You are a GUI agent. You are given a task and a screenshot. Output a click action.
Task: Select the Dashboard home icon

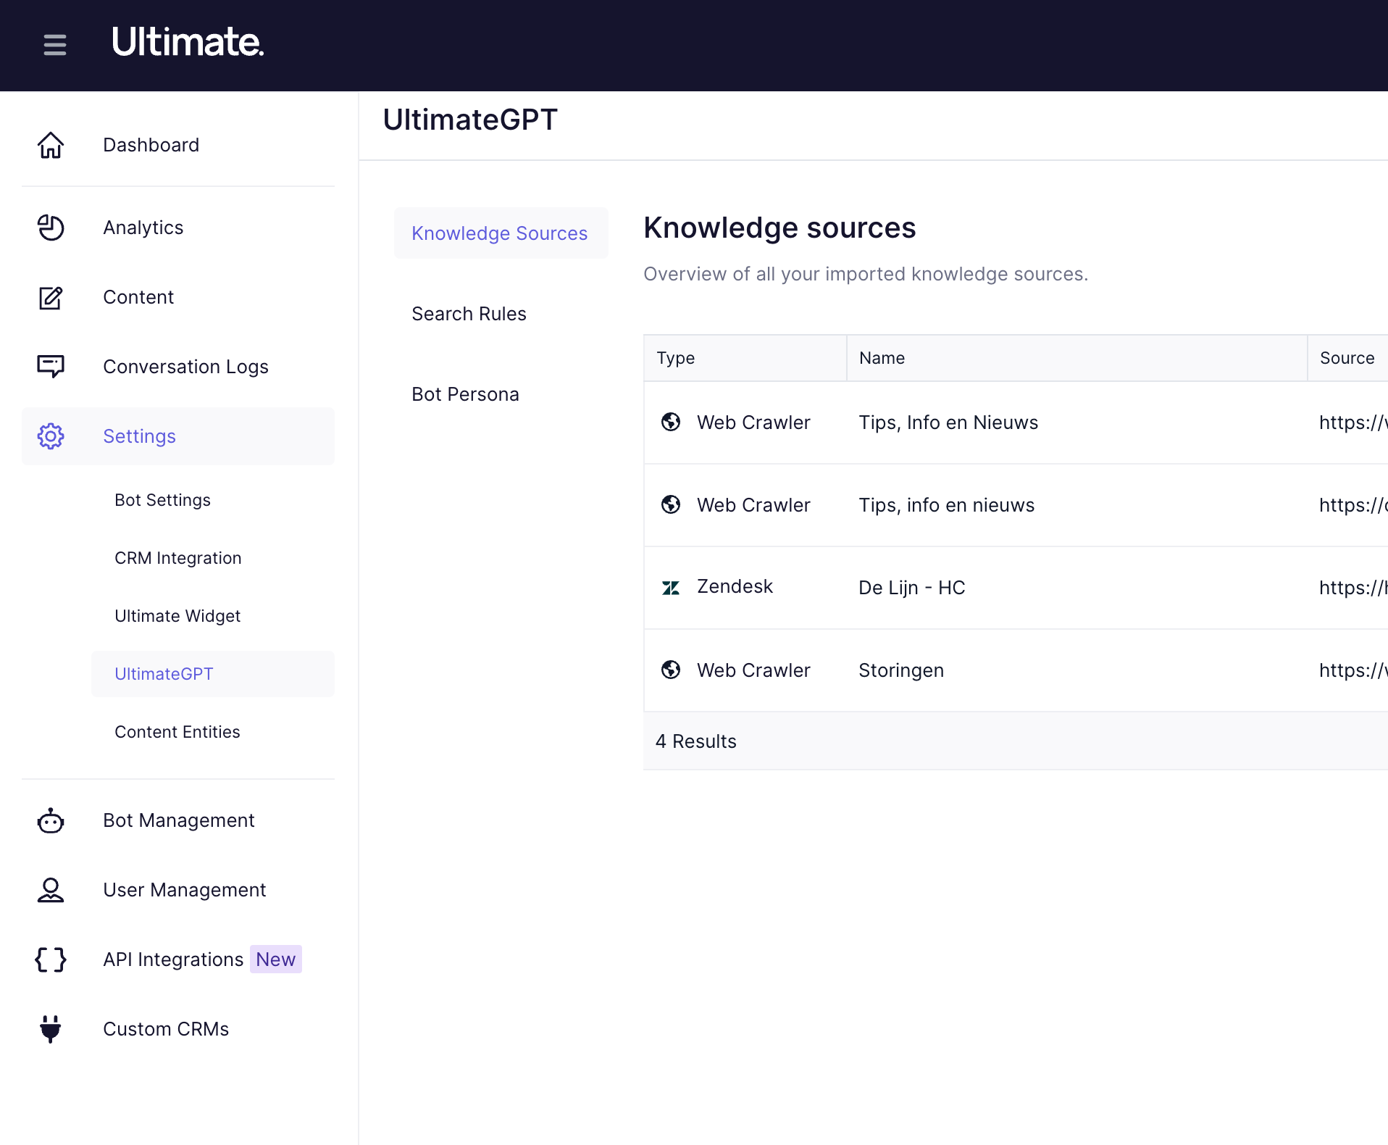pyautogui.click(x=50, y=145)
